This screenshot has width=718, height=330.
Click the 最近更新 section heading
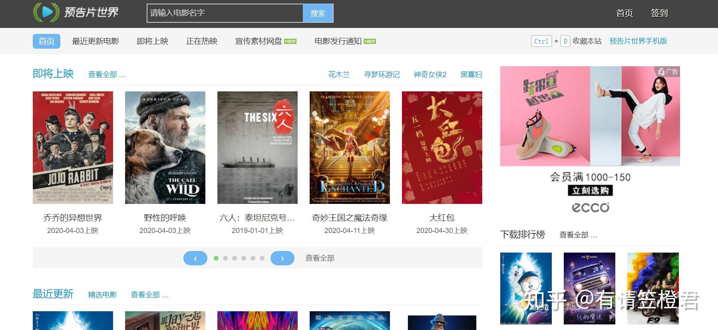[x=53, y=294]
